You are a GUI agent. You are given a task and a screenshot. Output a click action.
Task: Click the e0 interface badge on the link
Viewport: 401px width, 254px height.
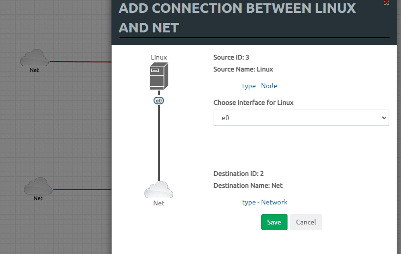159,101
